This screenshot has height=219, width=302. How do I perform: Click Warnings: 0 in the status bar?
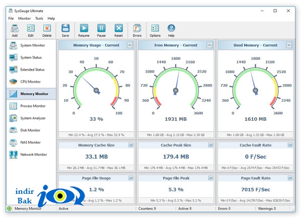267,208
